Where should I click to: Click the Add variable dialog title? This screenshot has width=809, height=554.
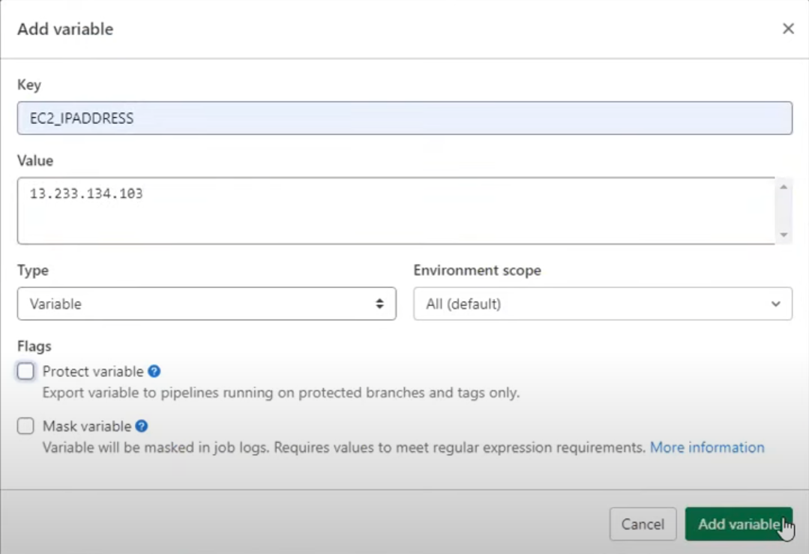(65, 29)
